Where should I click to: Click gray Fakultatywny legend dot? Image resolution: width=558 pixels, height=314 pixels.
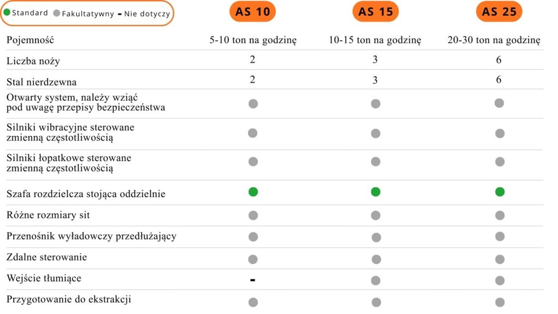(57, 13)
